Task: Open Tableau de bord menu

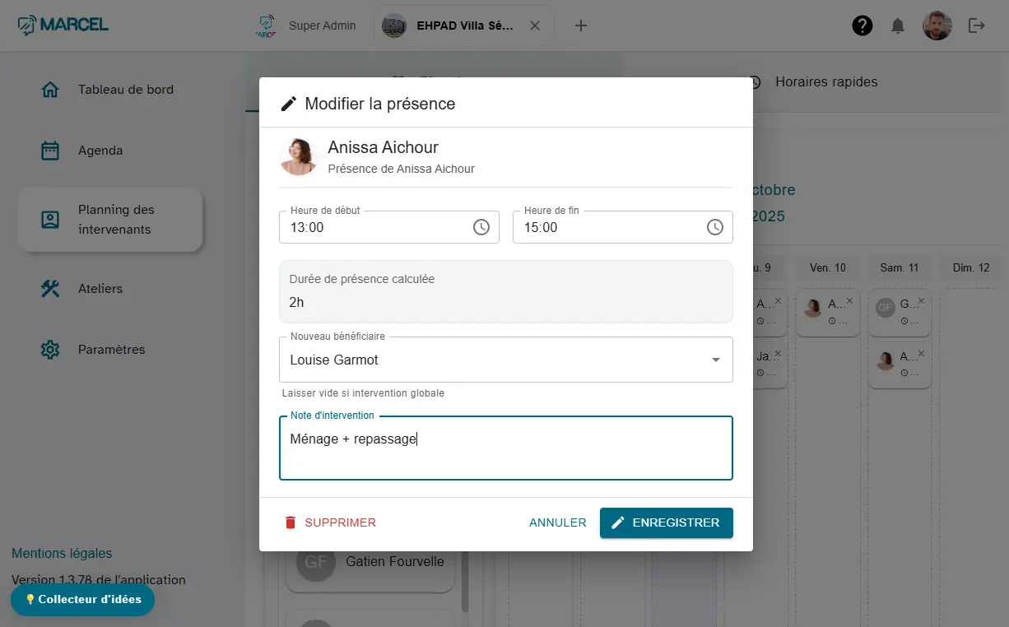Action: pyautogui.click(x=126, y=90)
